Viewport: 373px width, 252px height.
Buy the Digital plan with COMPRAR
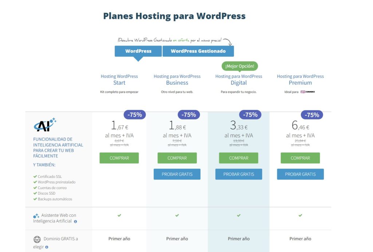(239, 158)
